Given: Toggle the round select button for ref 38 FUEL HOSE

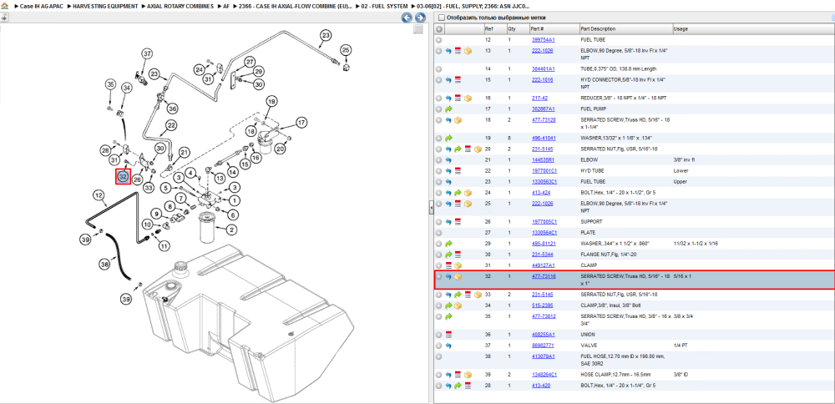Looking at the screenshot, I should pos(439,356).
